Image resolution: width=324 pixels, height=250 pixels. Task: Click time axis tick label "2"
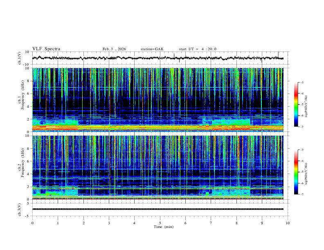(x=83, y=223)
